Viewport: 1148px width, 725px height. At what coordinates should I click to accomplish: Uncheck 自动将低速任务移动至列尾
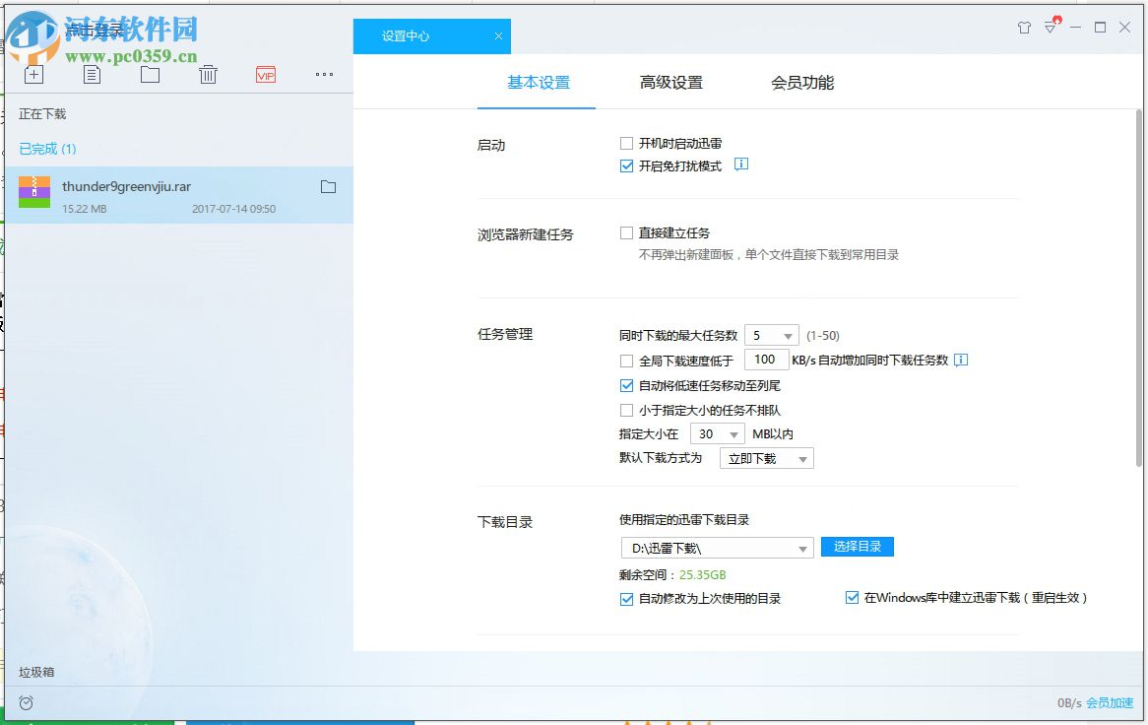[x=626, y=385]
